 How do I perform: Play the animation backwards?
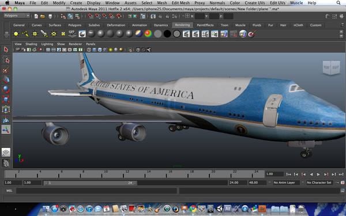[x=311, y=175]
